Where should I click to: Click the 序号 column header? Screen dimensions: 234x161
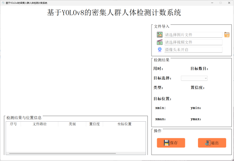13,124
